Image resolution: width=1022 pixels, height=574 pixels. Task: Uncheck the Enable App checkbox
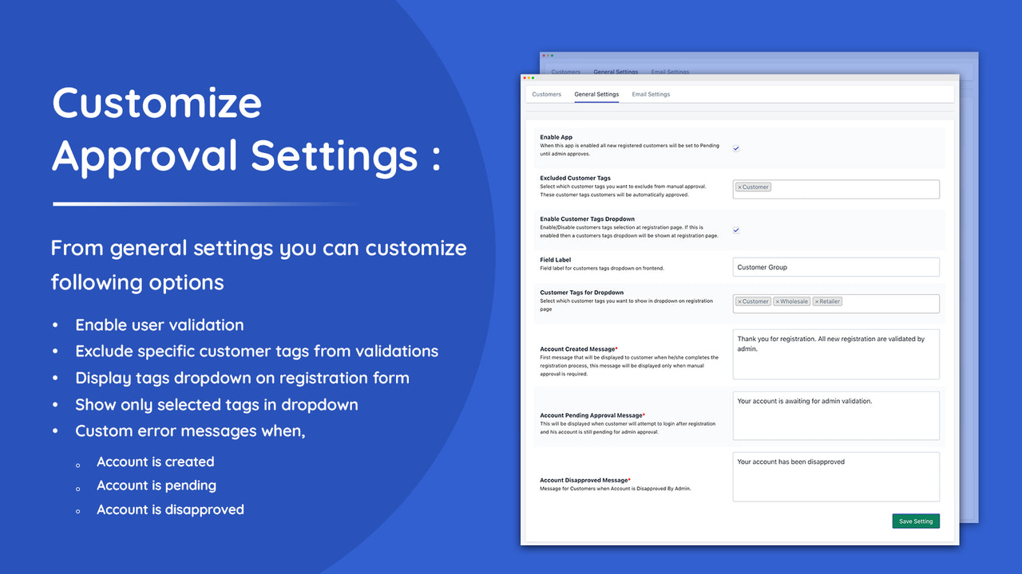[x=735, y=147]
